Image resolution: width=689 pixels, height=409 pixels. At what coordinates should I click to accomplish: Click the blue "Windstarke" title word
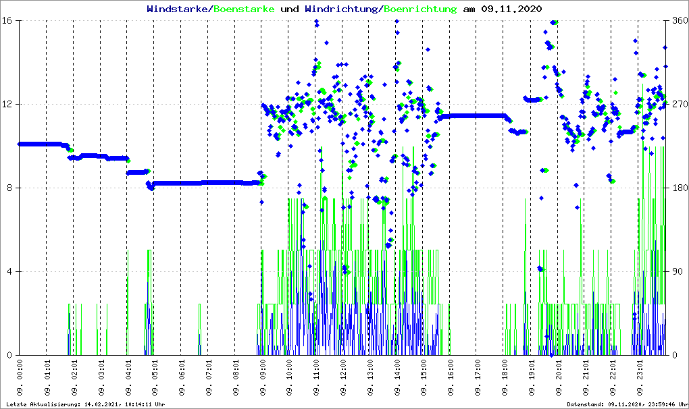[178, 9]
